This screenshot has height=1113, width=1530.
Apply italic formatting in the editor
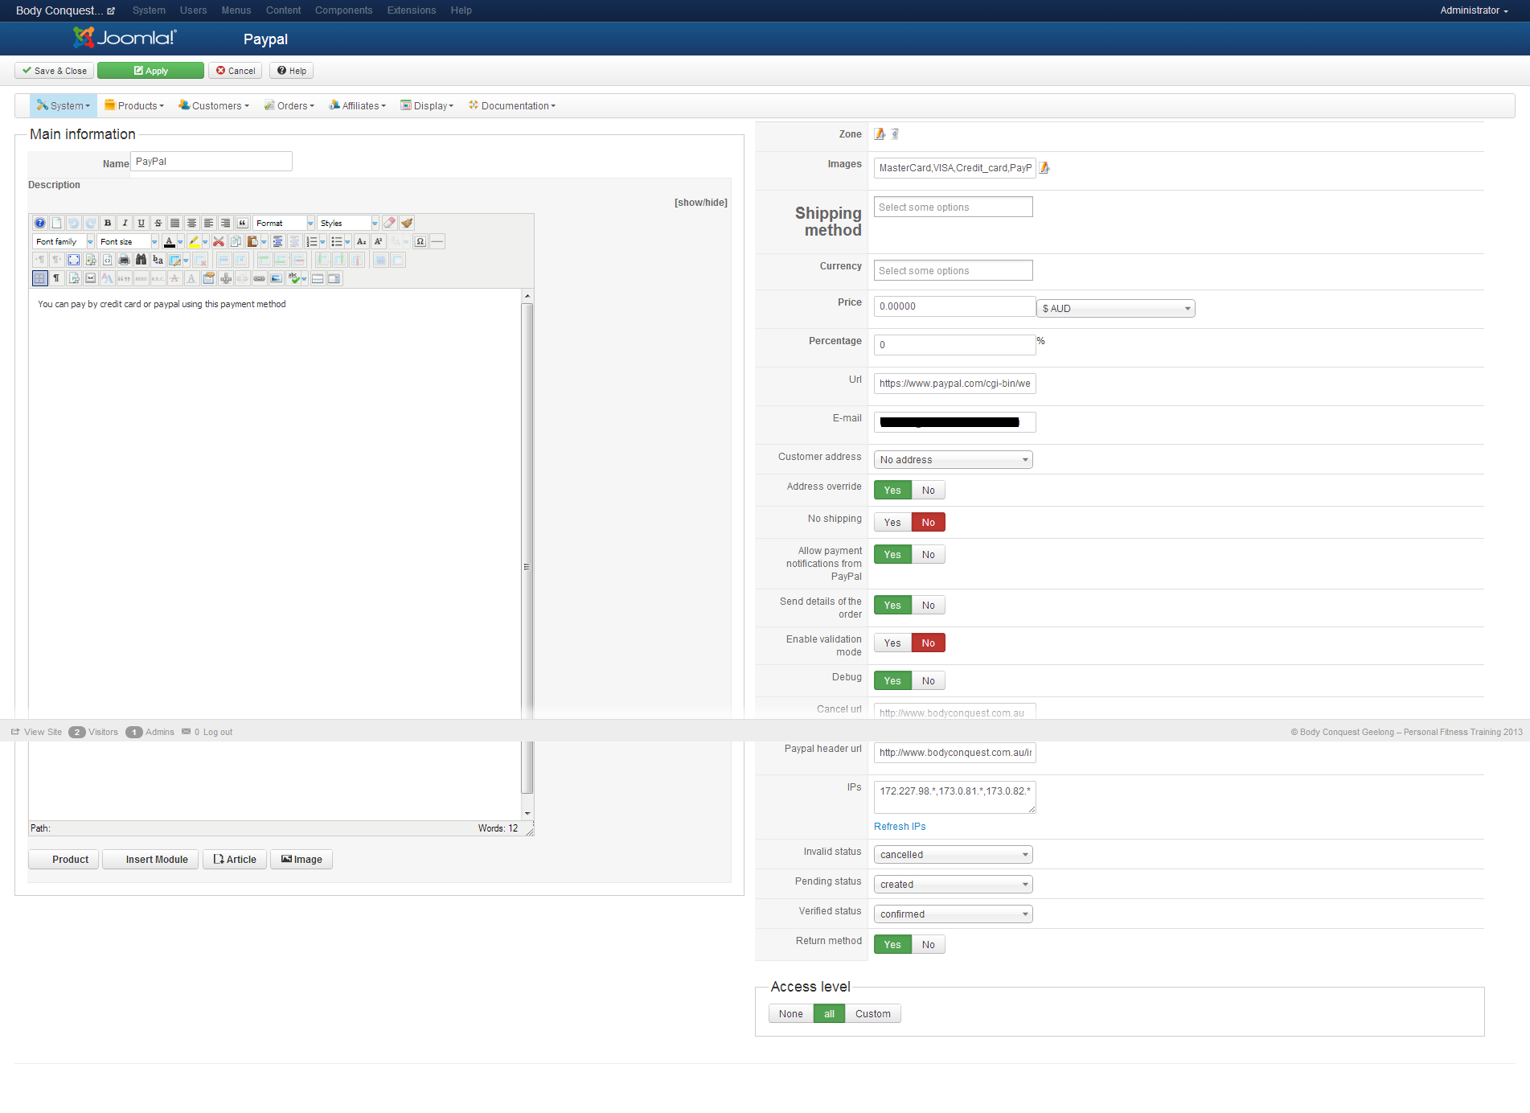[125, 223]
